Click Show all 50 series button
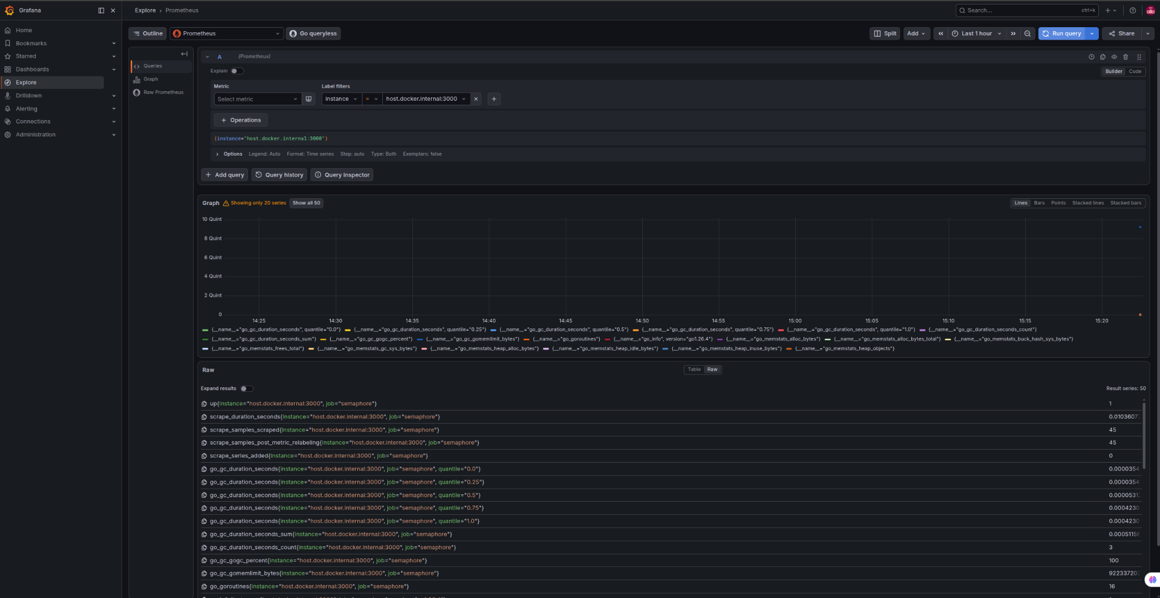 pos(306,203)
